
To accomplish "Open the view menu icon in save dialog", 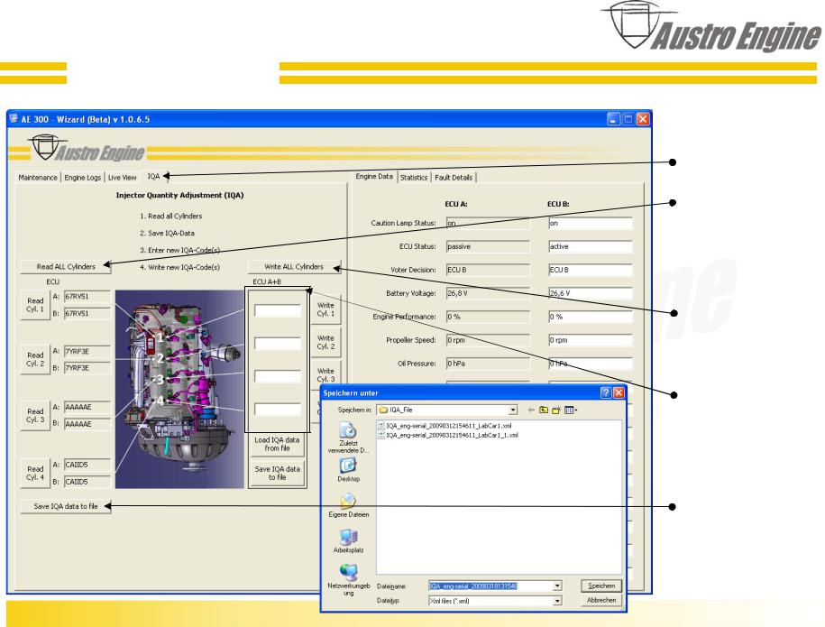I will [x=571, y=410].
